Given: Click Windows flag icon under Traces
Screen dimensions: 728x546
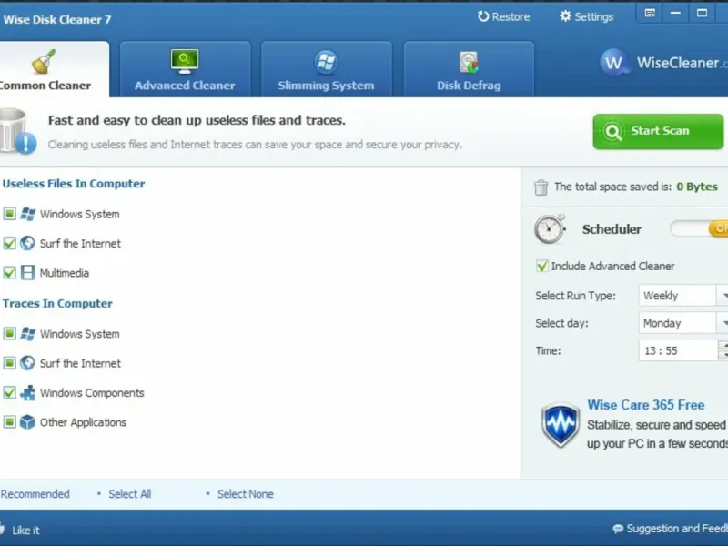Looking at the screenshot, I should pos(28,333).
